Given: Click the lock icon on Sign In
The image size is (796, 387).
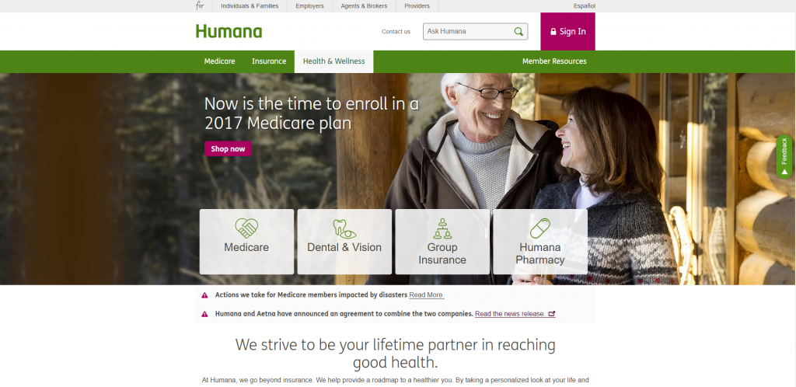Looking at the screenshot, I should [553, 31].
